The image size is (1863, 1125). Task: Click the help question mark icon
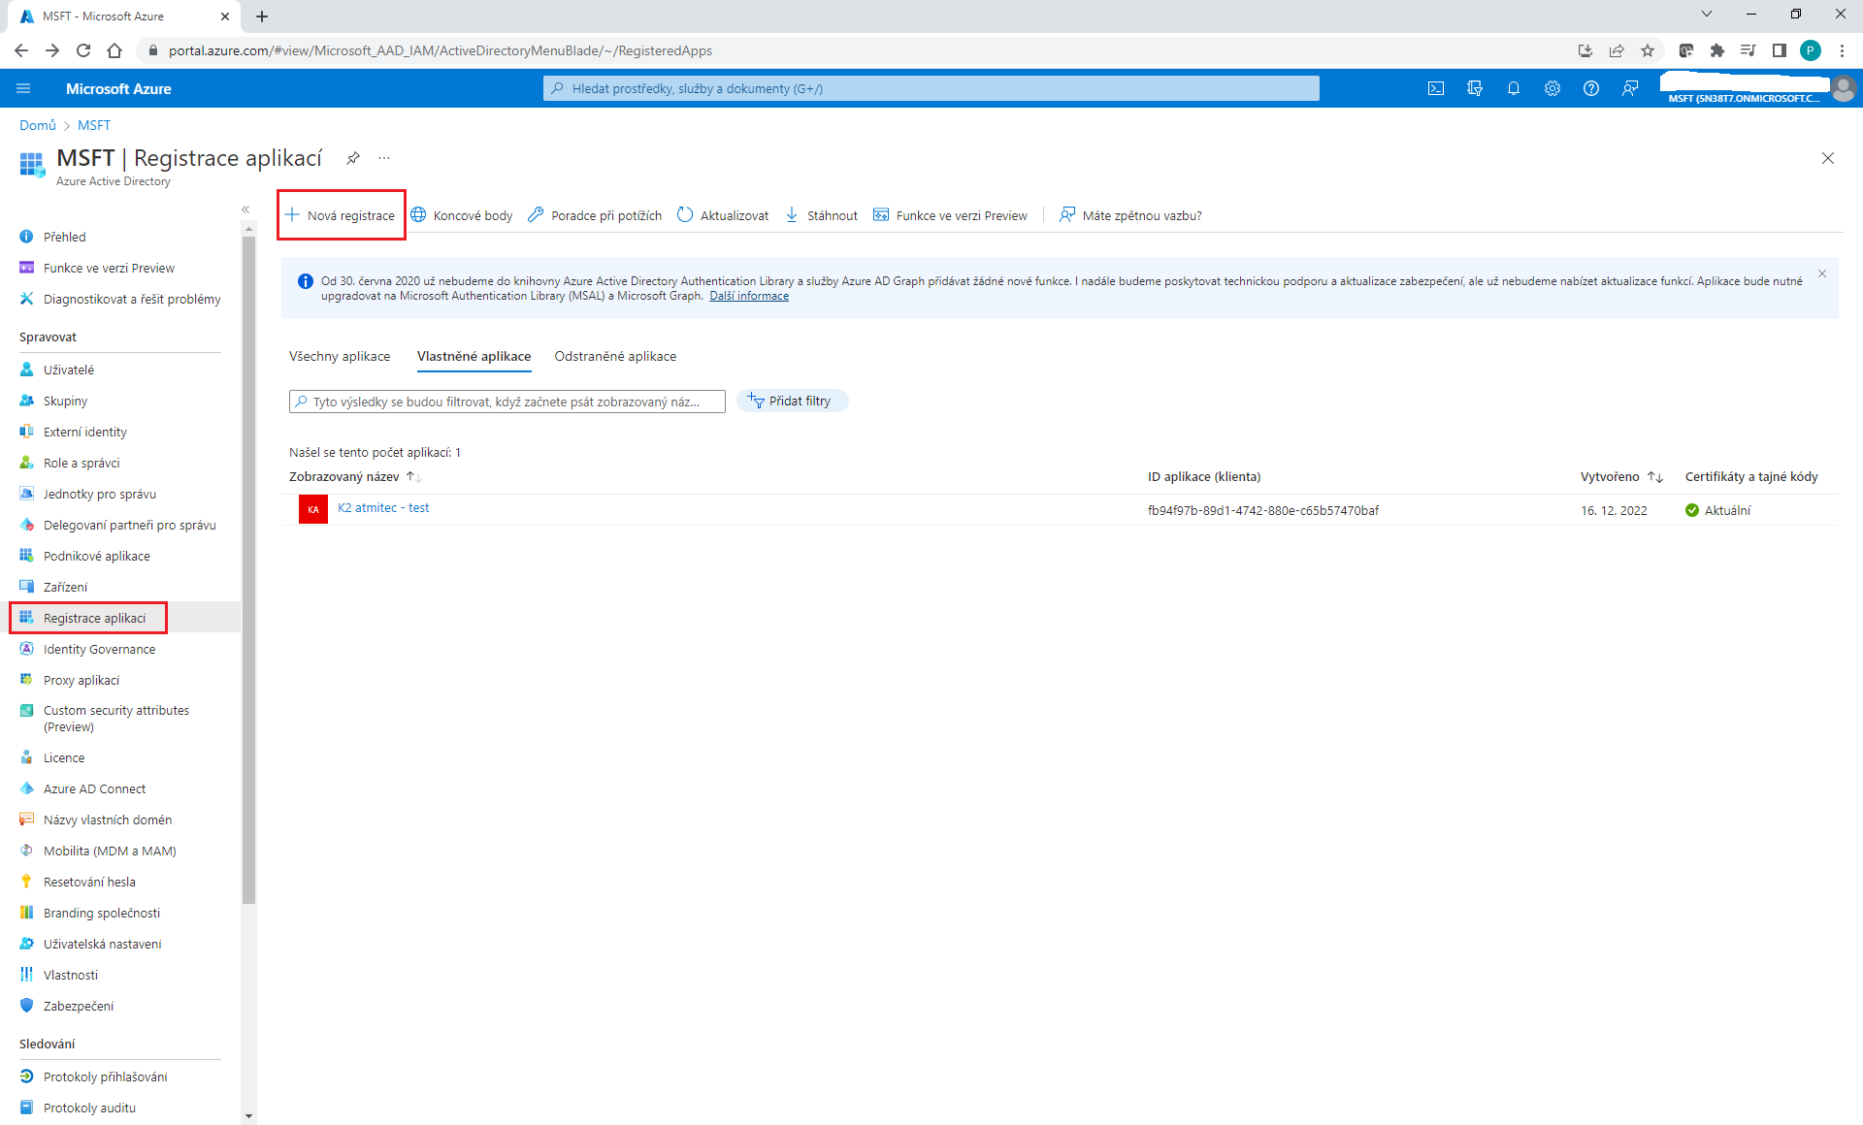click(x=1591, y=88)
